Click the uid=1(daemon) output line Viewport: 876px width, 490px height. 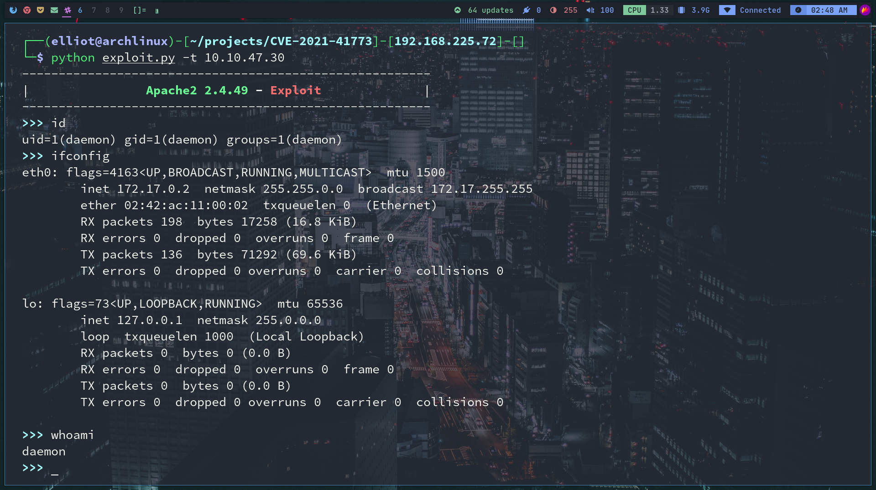pyautogui.click(x=182, y=140)
